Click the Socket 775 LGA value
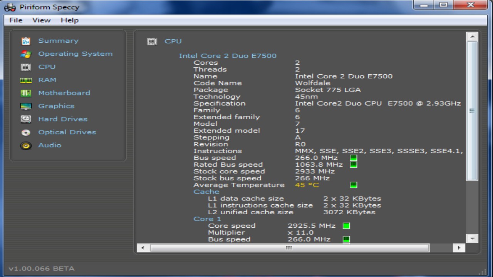 328,90
